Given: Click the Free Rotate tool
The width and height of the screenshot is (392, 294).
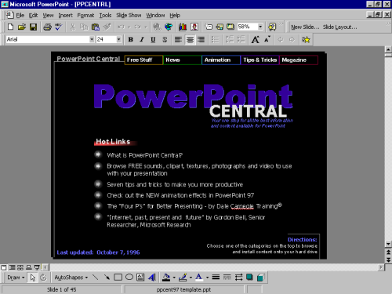Looking at the screenshot, I should pos(43,278).
